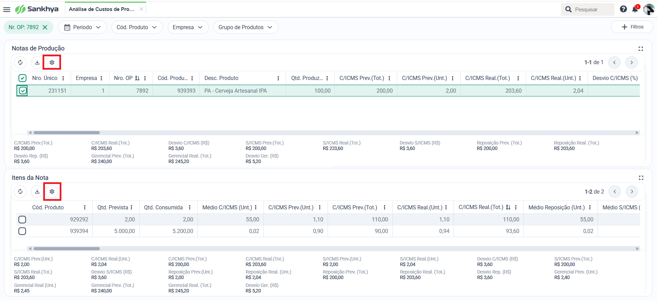Select the Análise de Custos de Produção tab

[102, 9]
